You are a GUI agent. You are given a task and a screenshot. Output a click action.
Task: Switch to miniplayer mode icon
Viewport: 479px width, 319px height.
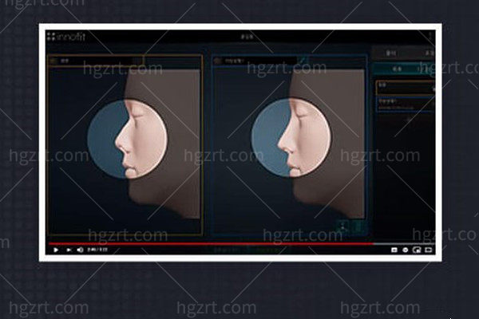417,250
